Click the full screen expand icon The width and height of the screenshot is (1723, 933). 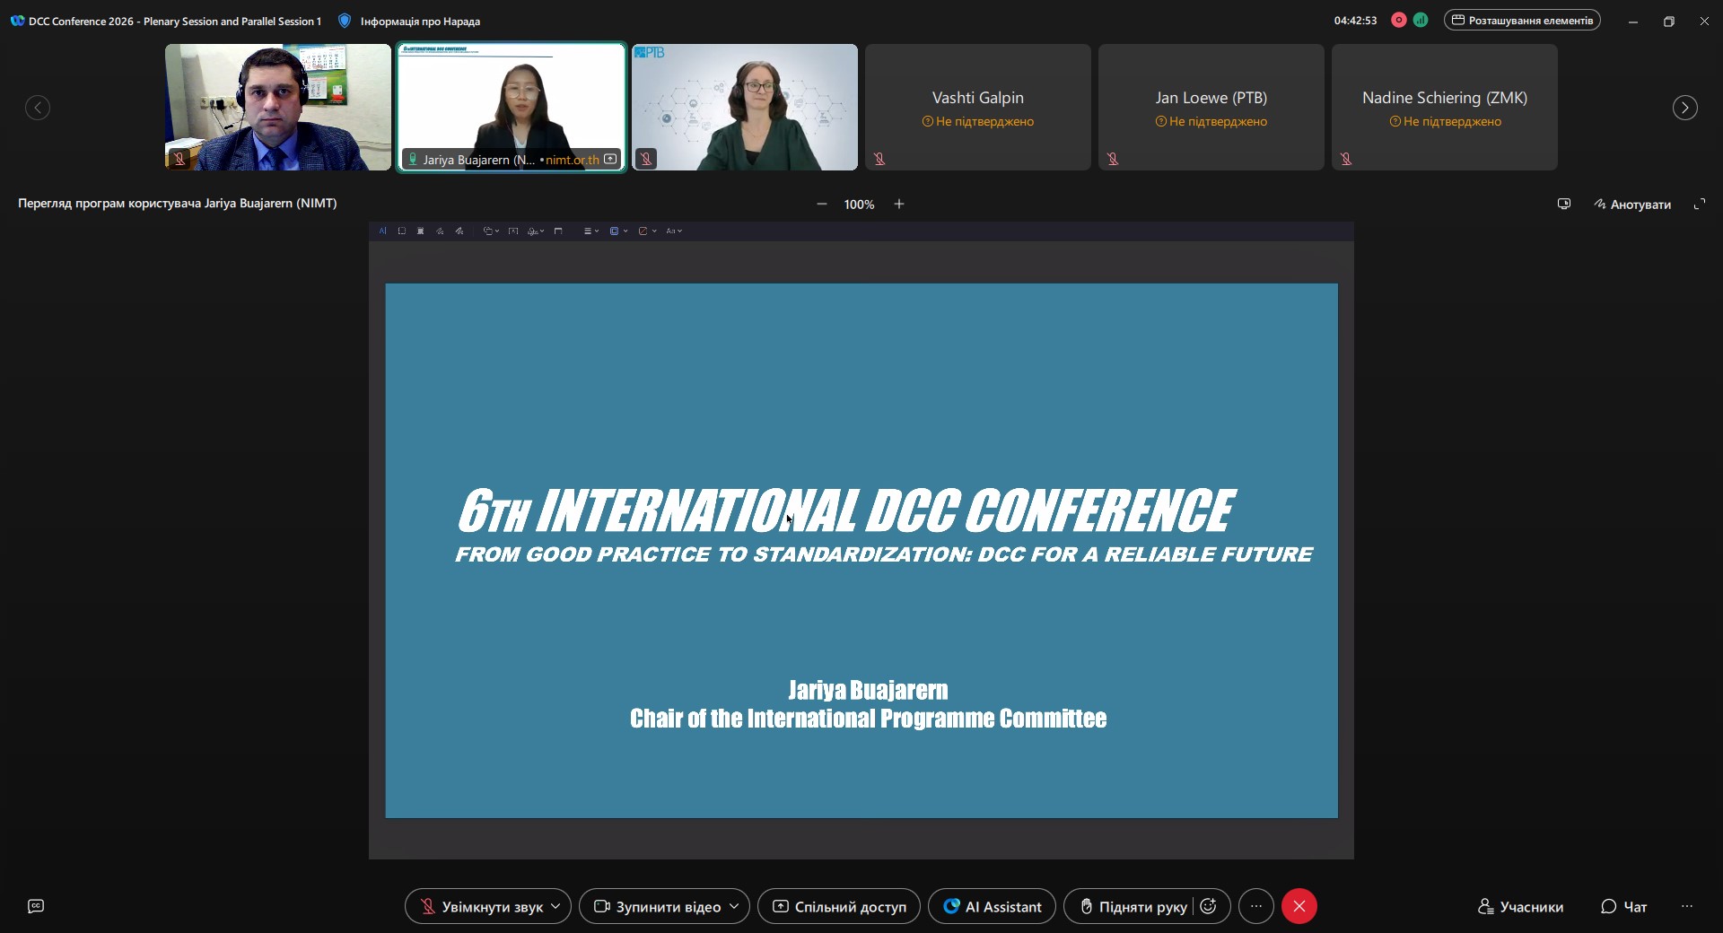click(x=1699, y=205)
